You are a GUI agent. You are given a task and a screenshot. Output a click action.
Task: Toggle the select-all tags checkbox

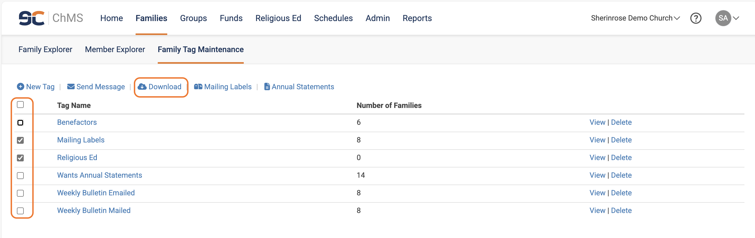20,105
